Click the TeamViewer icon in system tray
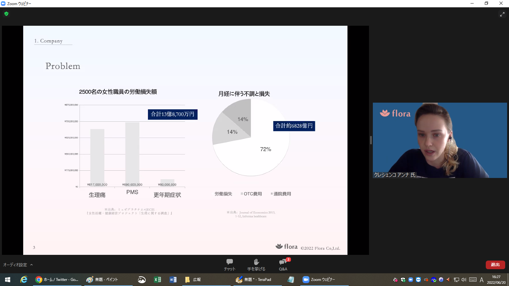Viewport: 509px width, 286px height. tap(418, 280)
